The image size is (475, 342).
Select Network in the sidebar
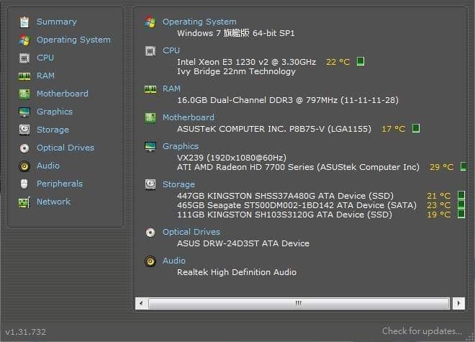click(x=54, y=202)
